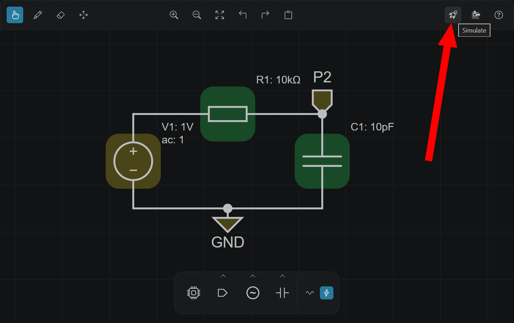514x323 pixels.
Task: Click the C1: 10pF label
Action: point(372,127)
